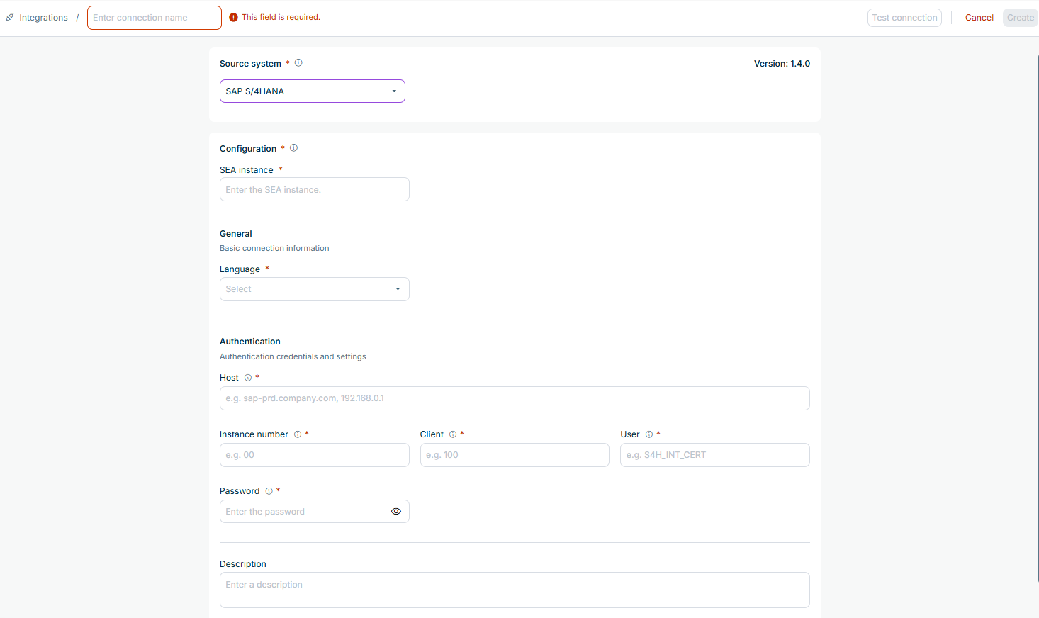This screenshot has width=1039, height=618.
Task: Click the 'General' section heading
Action: click(x=236, y=234)
